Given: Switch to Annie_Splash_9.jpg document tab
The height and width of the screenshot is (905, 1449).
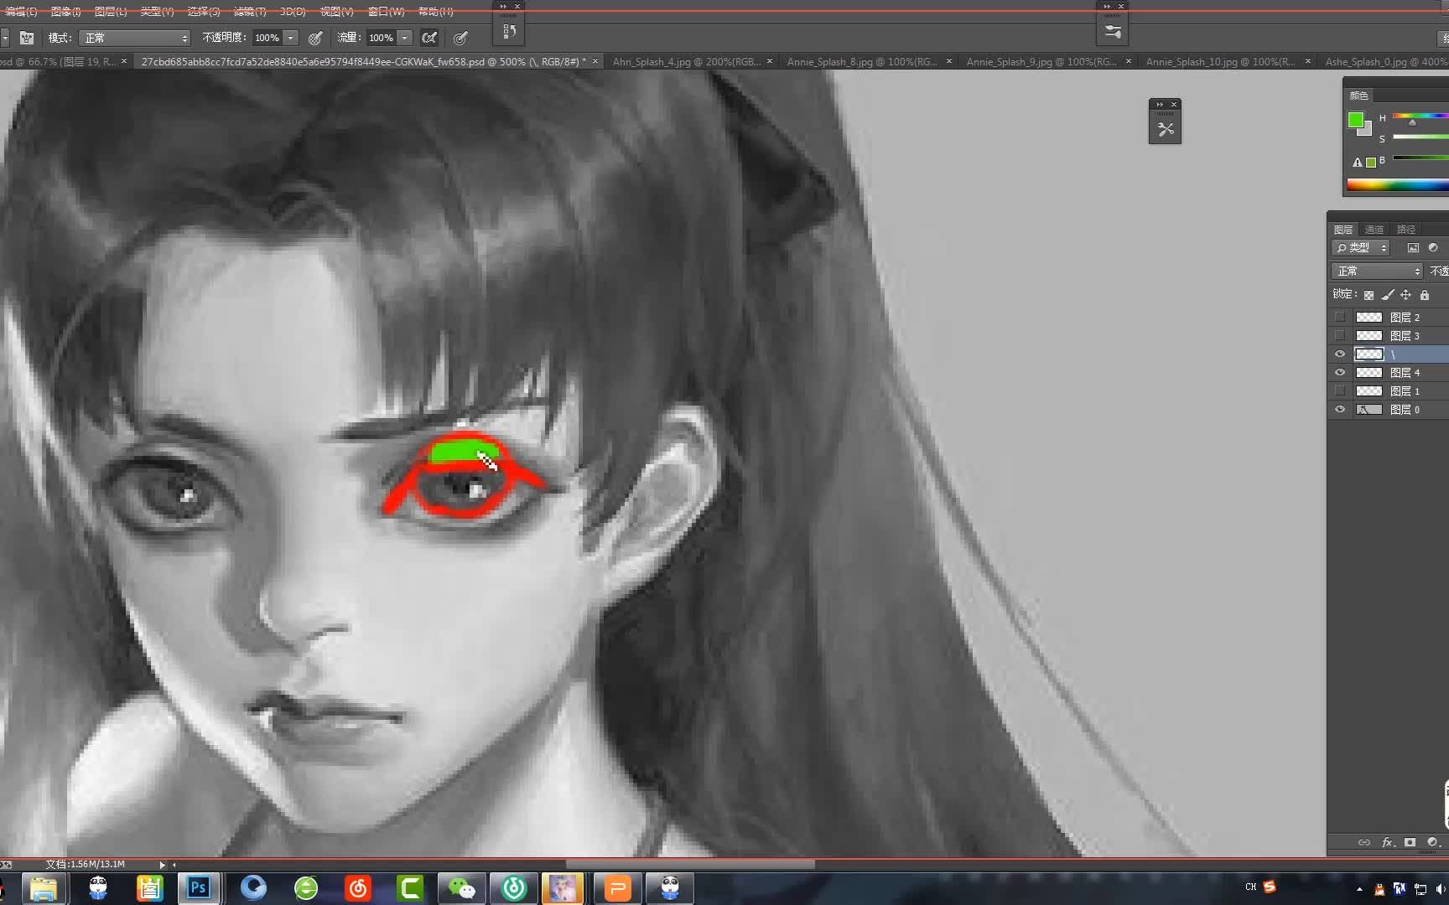Looking at the screenshot, I should tap(1041, 61).
